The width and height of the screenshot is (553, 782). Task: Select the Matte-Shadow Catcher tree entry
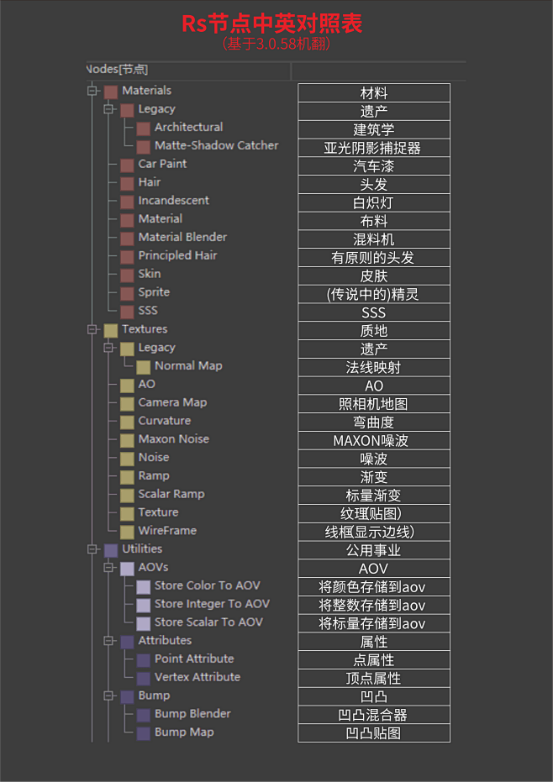pos(216,145)
